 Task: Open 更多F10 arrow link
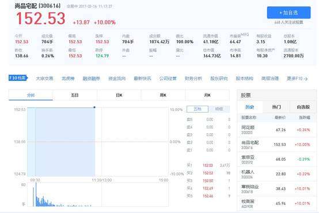[x=297, y=79]
